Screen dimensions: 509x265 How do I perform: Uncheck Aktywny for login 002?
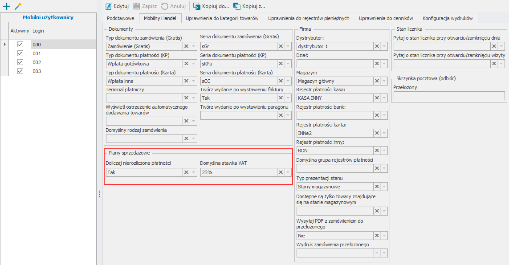point(20,62)
